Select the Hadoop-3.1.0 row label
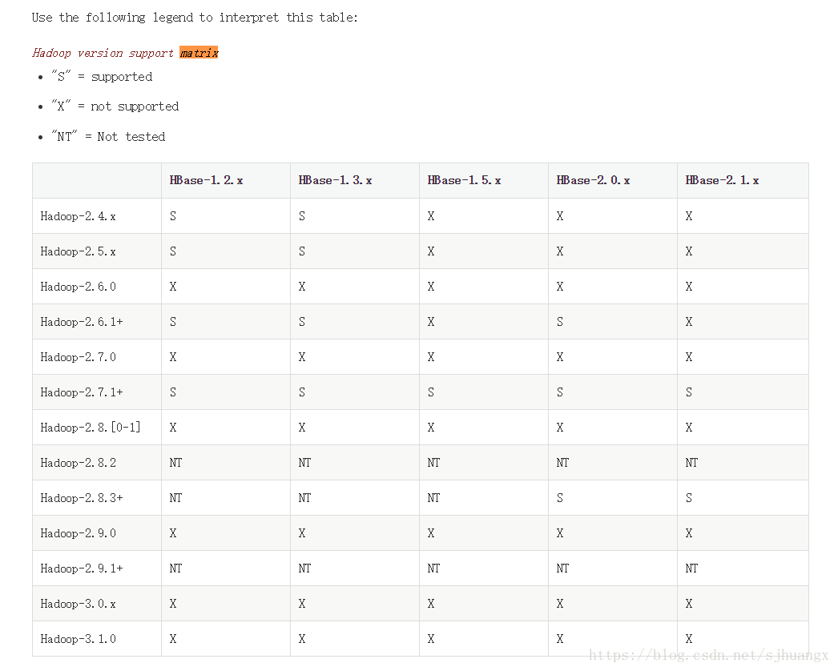This screenshot has height=671, width=838. [x=78, y=639]
